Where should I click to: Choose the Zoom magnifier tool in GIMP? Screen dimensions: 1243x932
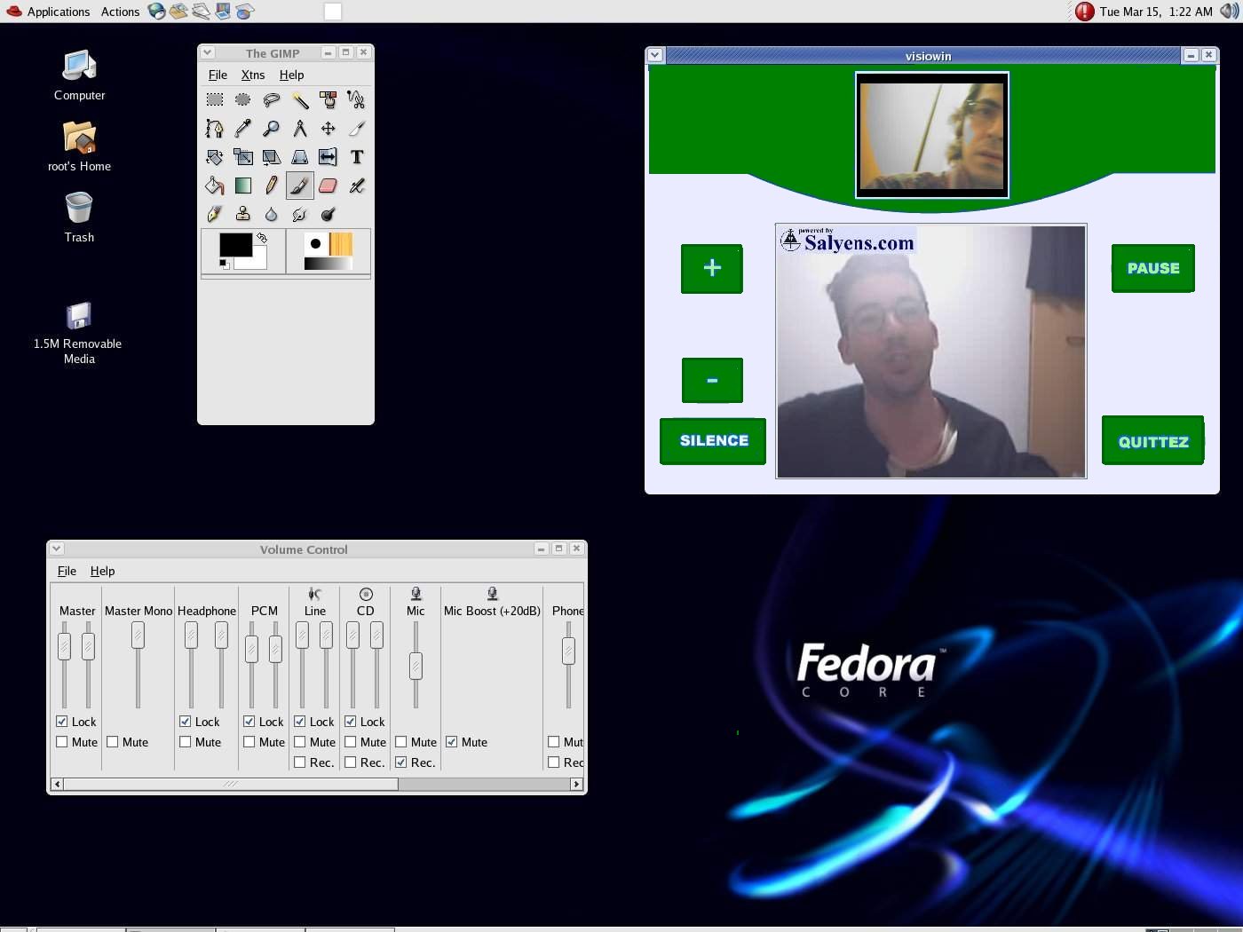(x=272, y=129)
